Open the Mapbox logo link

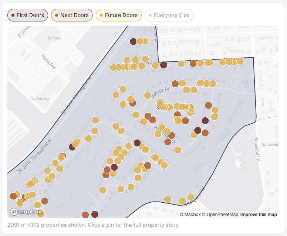(x=26, y=212)
